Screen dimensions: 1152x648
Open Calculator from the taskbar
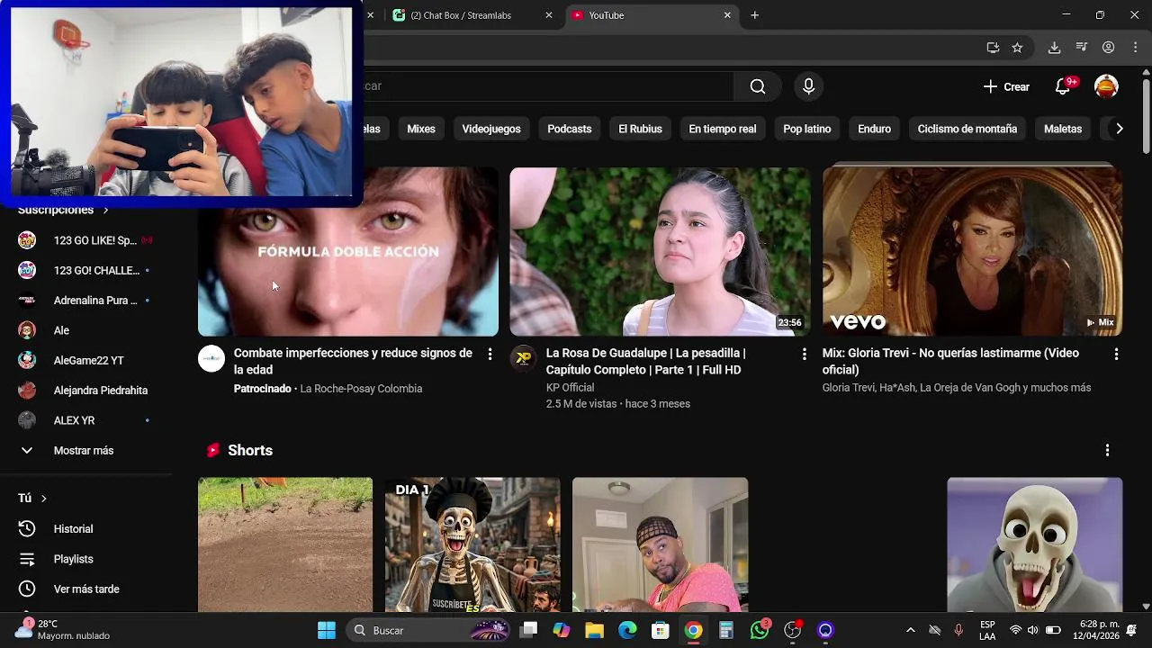pos(726,630)
